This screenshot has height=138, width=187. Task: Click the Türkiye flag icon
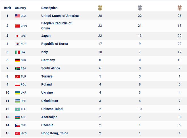point(17,76)
